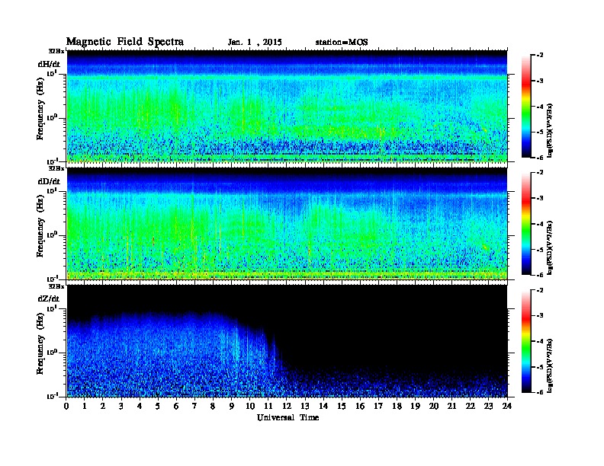Screen dimensions: 604x466
Task: Click hour tick label 1 on time axis
Action: (x=85, y=407)
